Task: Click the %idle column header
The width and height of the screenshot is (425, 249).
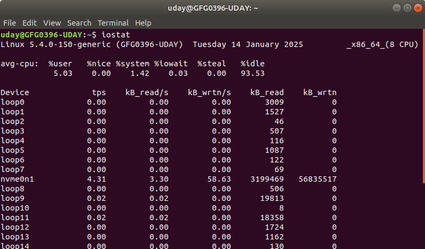Action: click(x=252, y=64)
